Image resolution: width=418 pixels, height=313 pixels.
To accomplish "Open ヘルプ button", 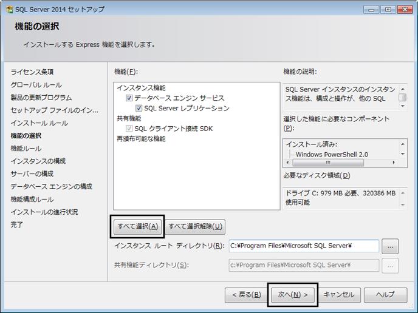I will [385, 295].
